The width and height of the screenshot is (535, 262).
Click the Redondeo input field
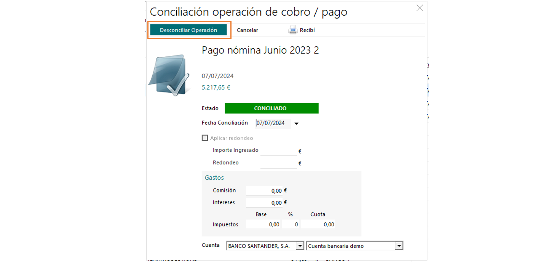click(x=278, y=163)
